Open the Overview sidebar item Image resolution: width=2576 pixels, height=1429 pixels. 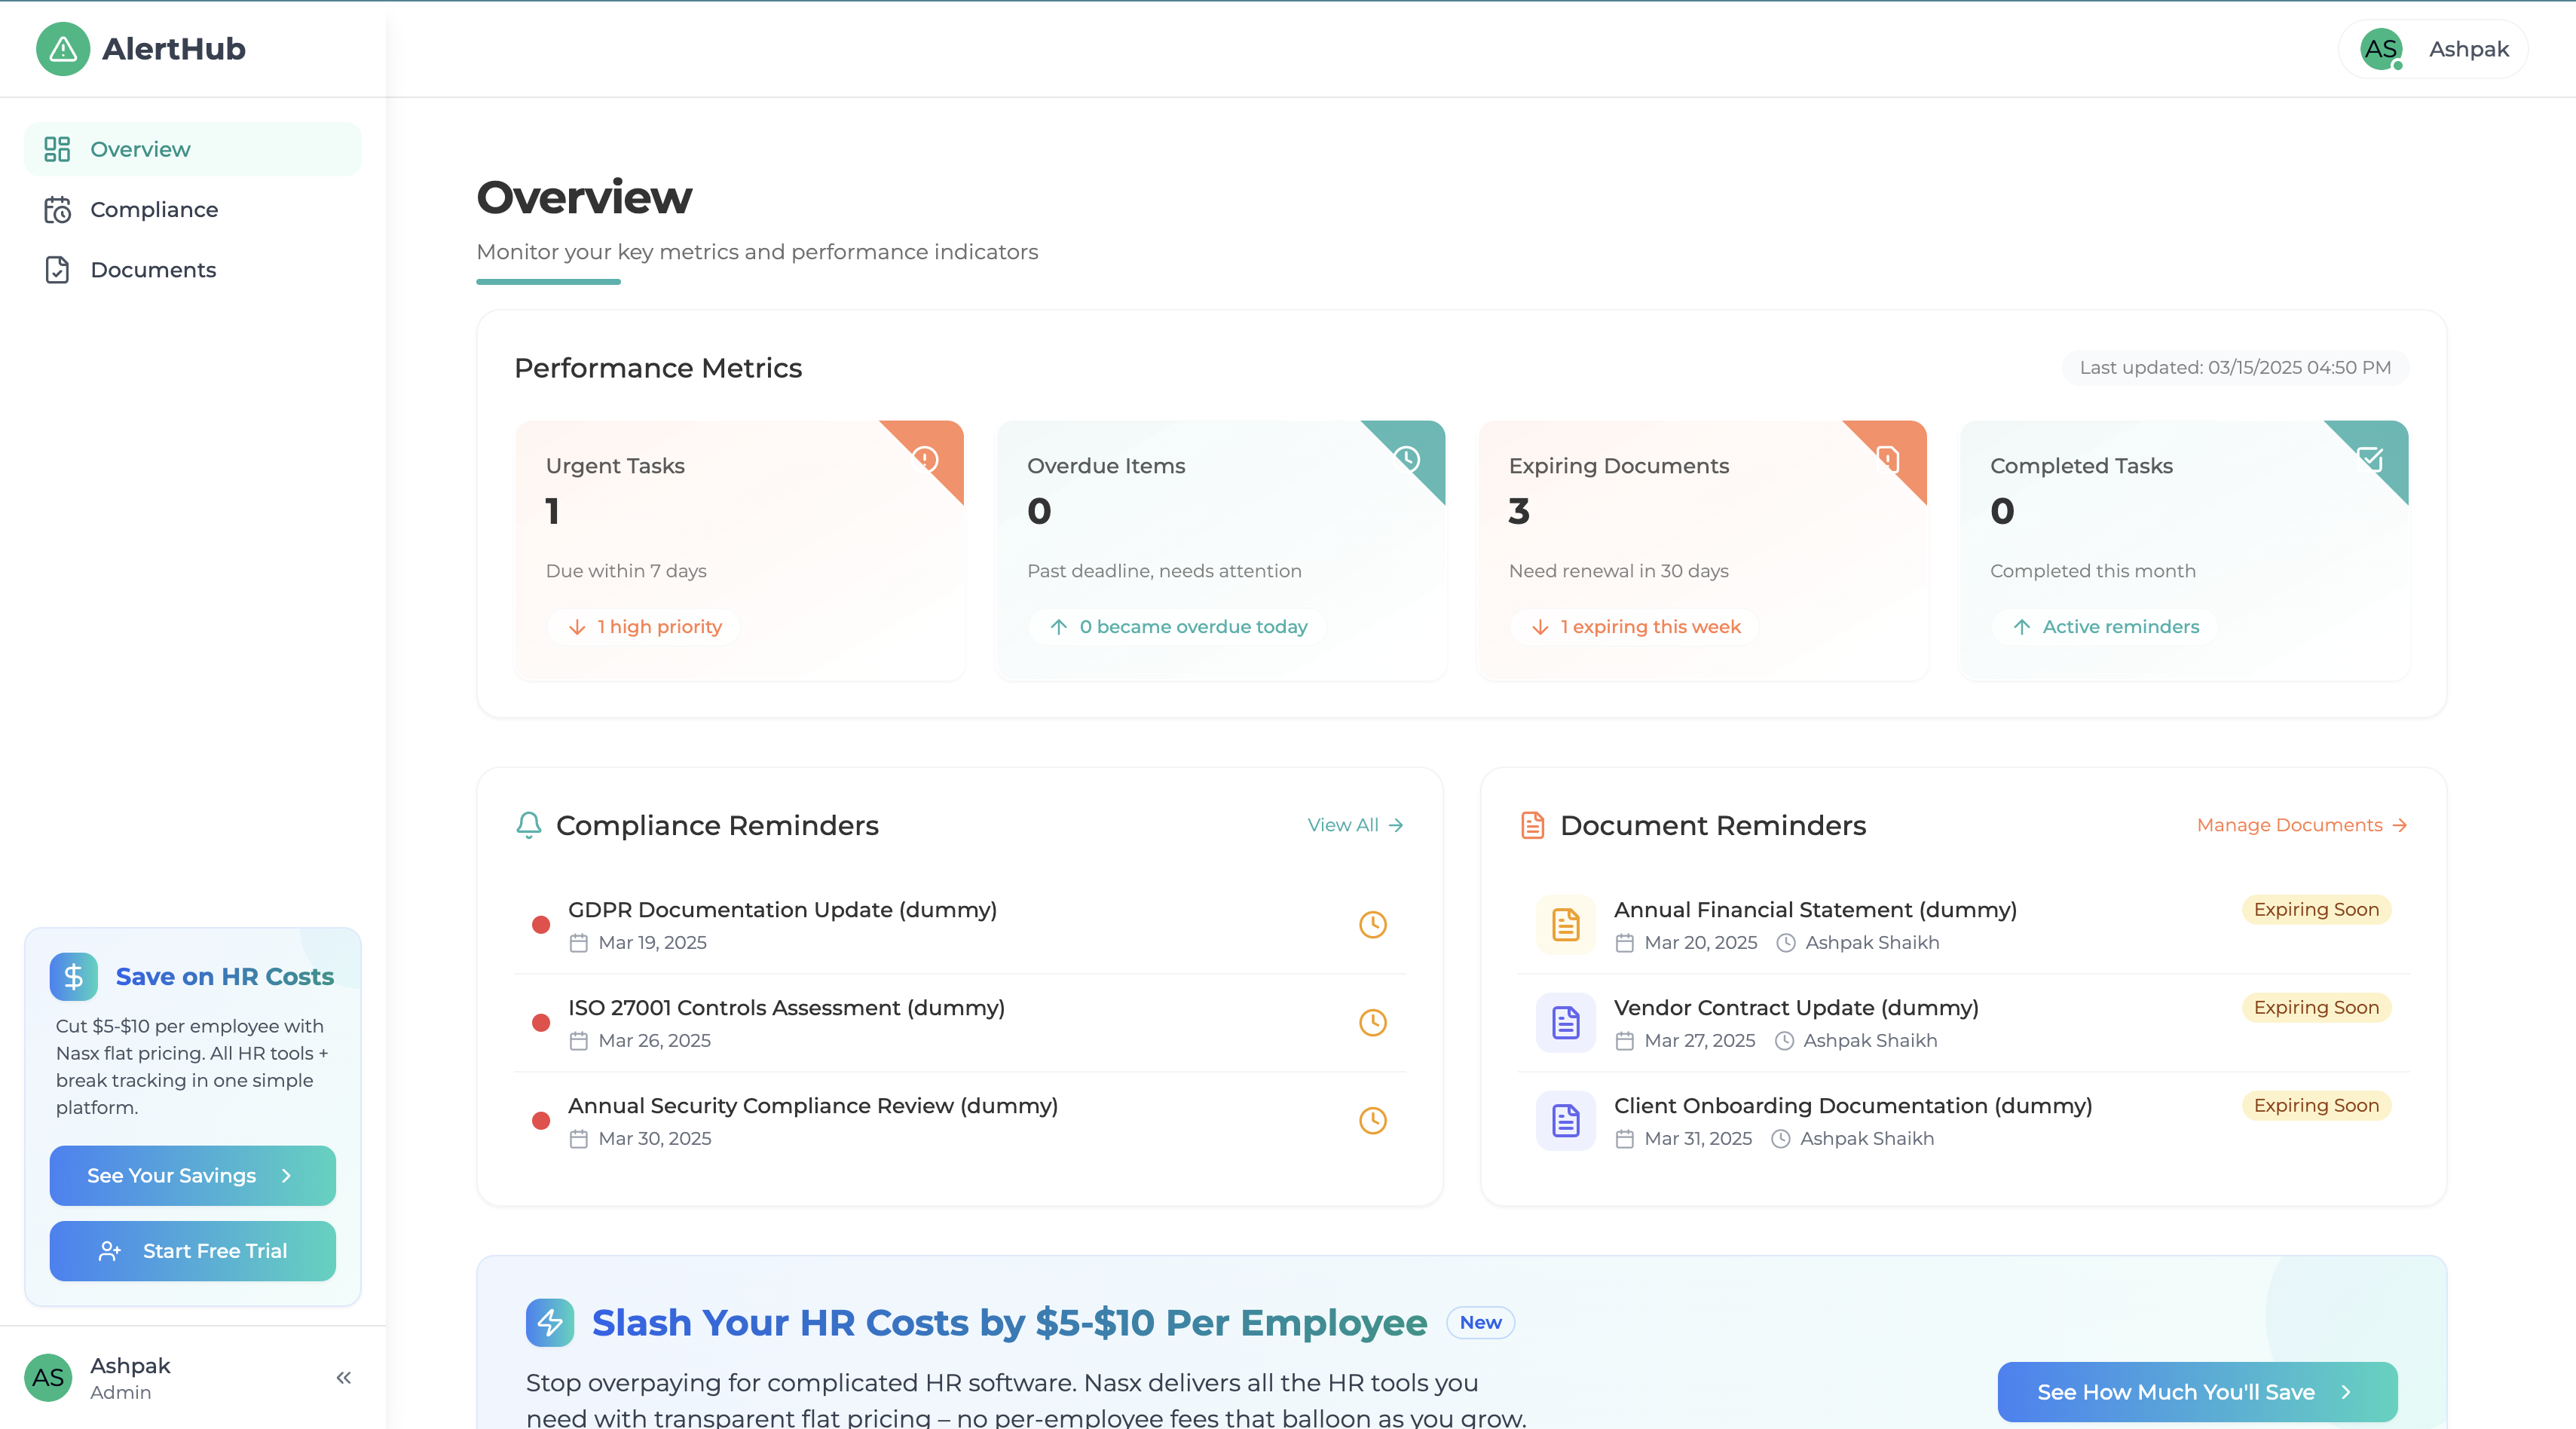(193, 149)
